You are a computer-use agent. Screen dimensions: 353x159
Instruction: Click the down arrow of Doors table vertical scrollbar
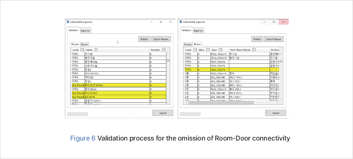(281, 99)
